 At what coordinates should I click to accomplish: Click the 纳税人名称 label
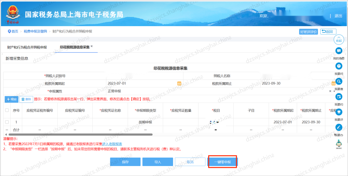pos(222,76)
